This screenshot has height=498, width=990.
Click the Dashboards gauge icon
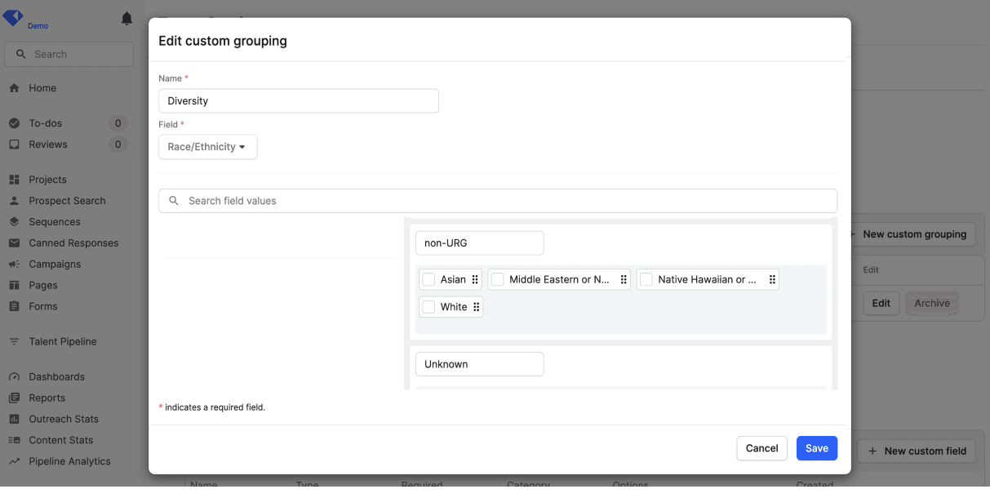[x=14, y=377]
